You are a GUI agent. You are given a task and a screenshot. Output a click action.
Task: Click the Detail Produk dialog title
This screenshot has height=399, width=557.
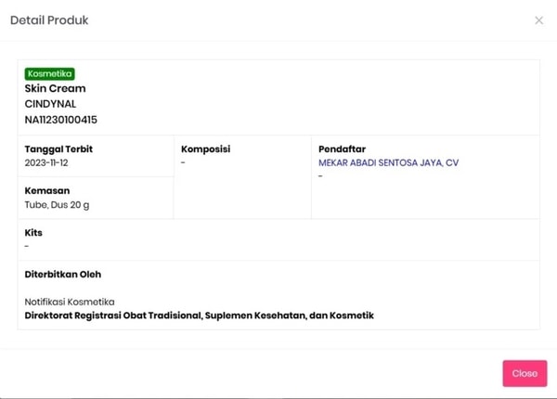(x=49, y=19)
